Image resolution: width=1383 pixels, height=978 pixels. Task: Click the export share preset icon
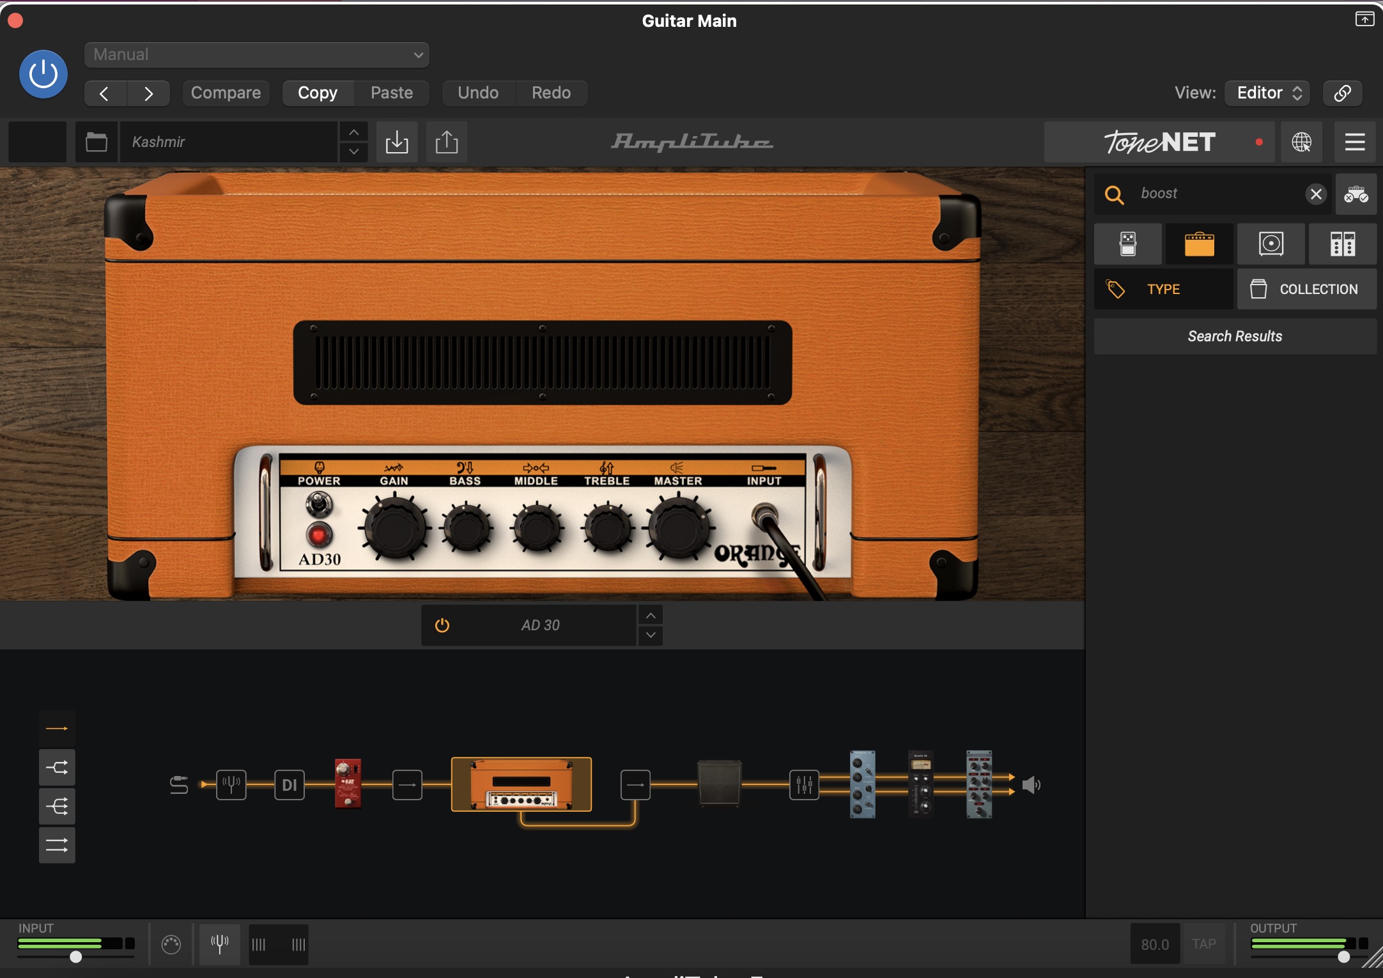(x=447, y=142)
